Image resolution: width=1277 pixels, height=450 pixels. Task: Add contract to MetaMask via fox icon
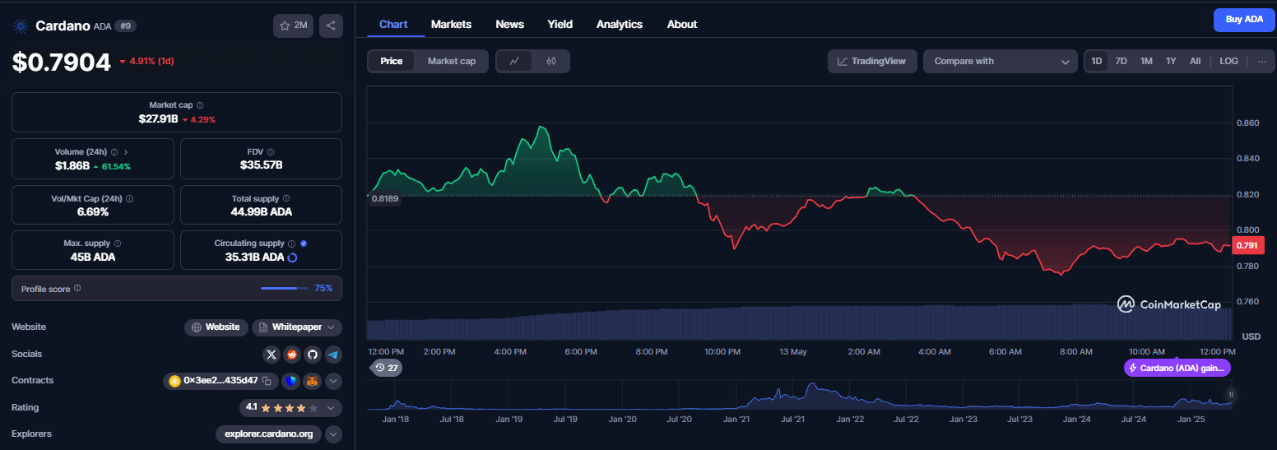313,381
